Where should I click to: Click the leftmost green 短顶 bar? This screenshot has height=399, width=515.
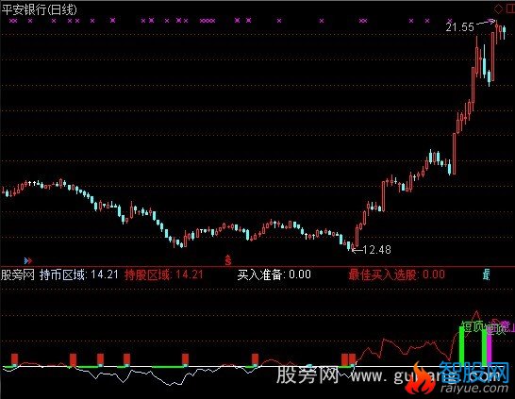[461, 346]
